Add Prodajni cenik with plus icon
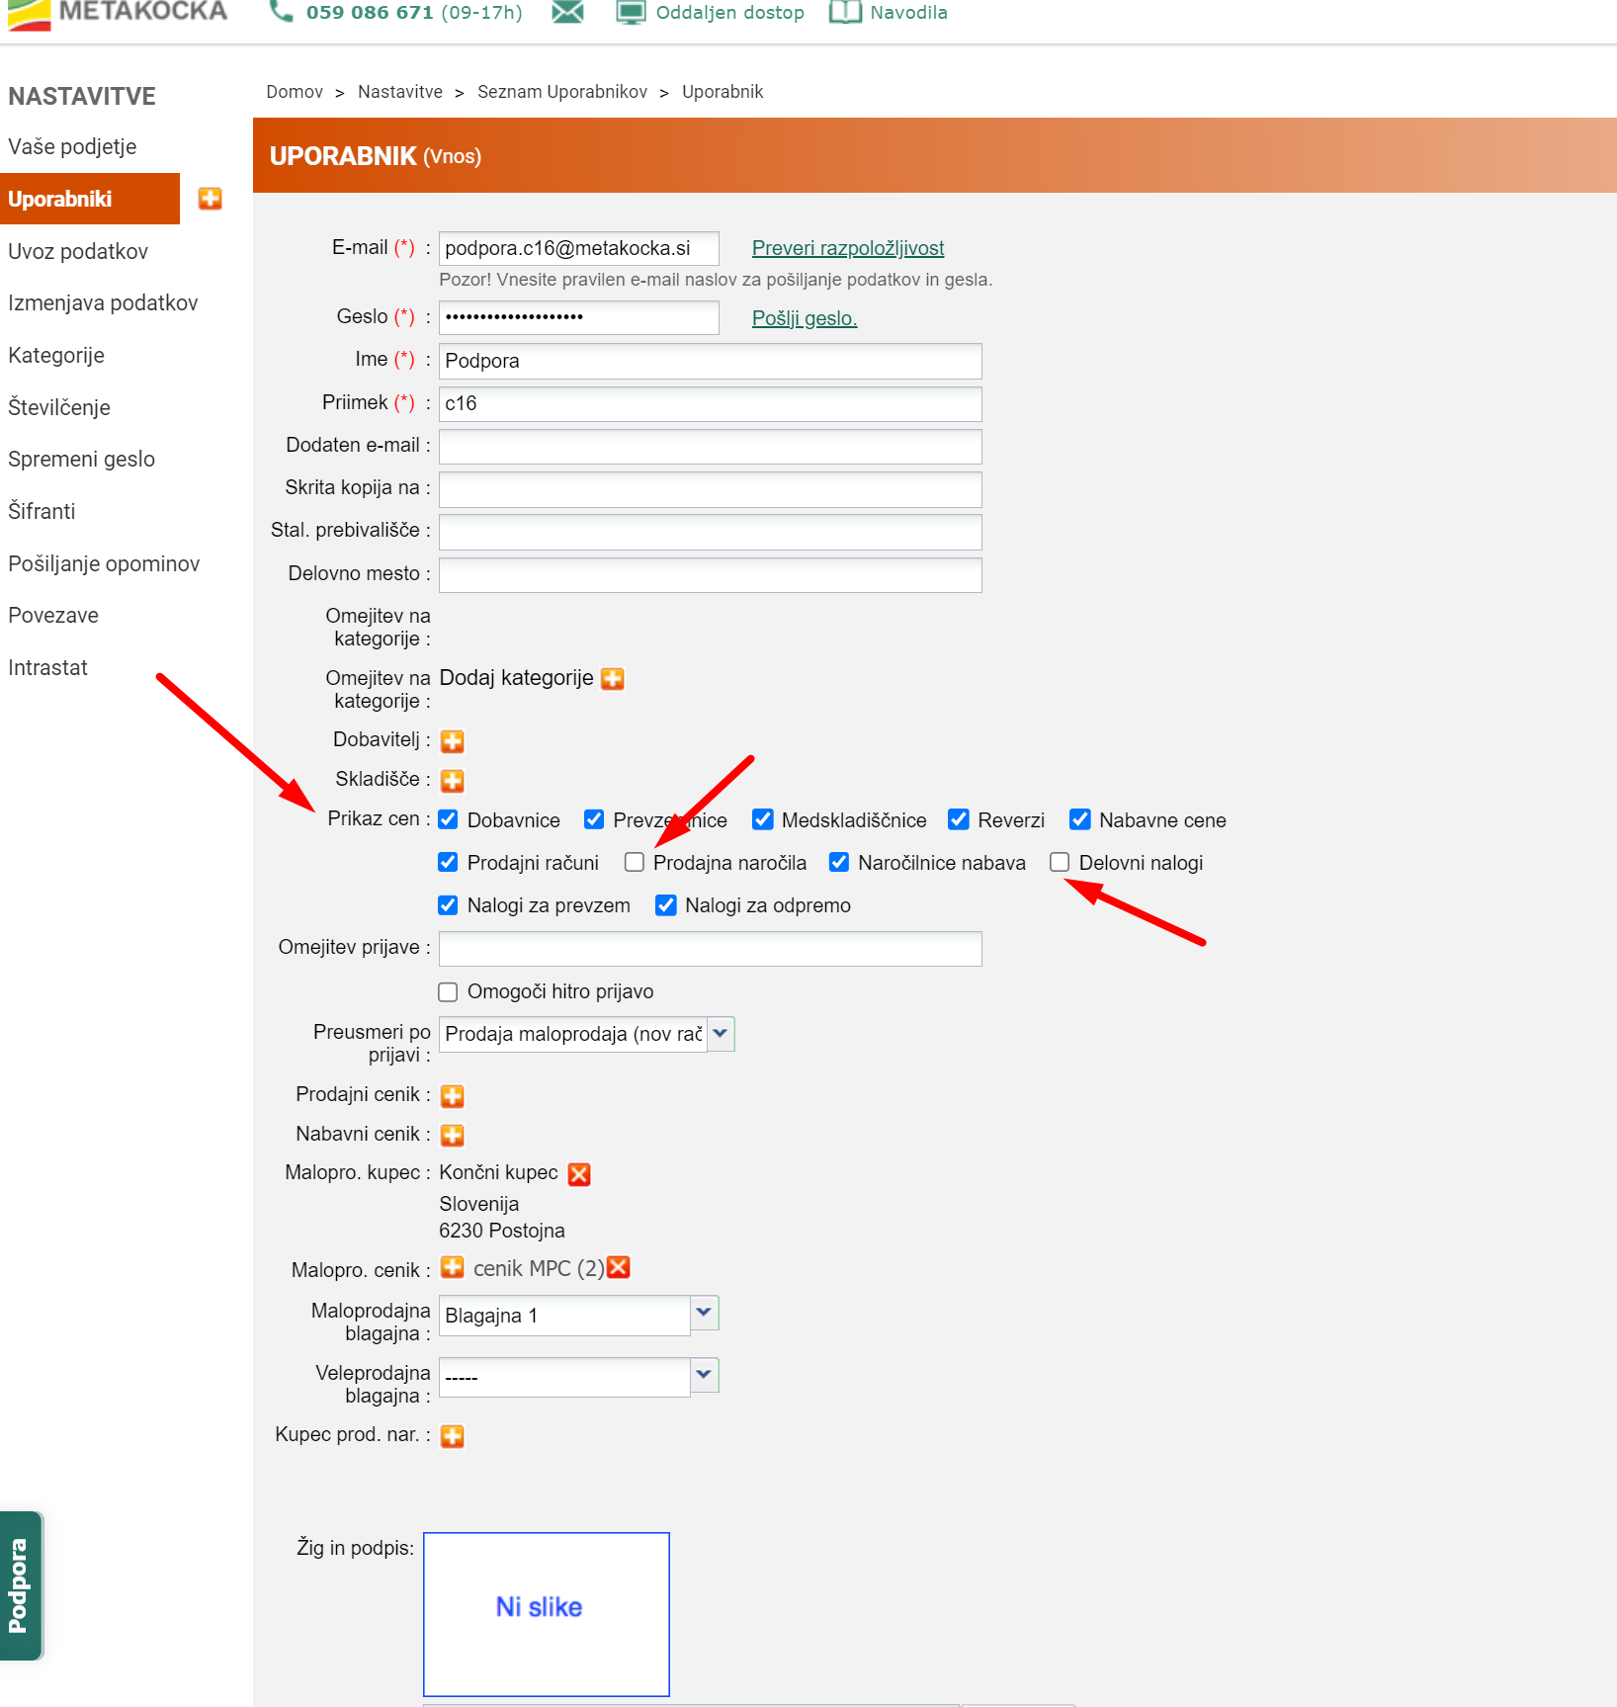 coord(453,1096)
